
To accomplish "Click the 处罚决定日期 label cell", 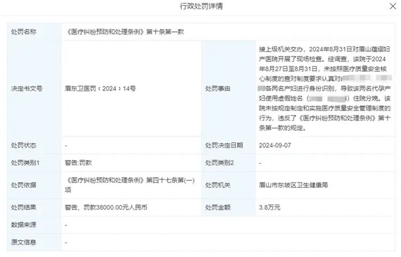I will coord(224,146).
